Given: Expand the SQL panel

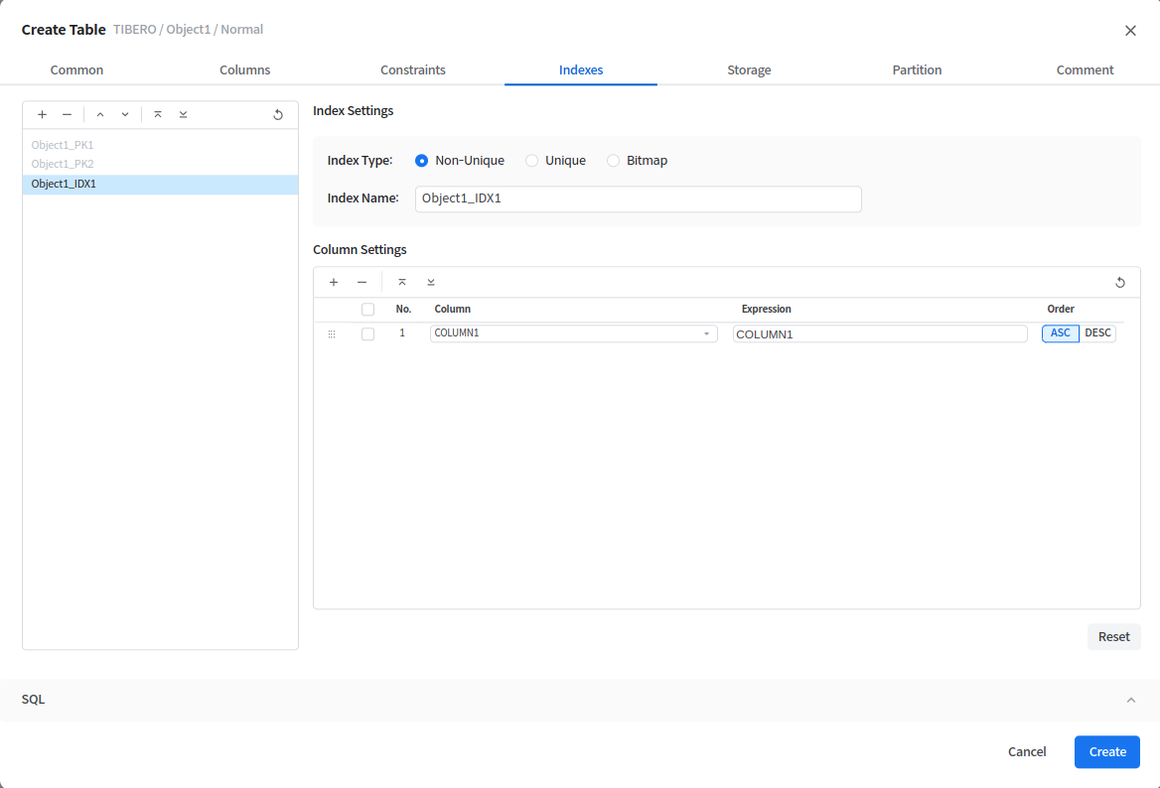Looking at the screenshot, I should click(x=1130, y=700).
